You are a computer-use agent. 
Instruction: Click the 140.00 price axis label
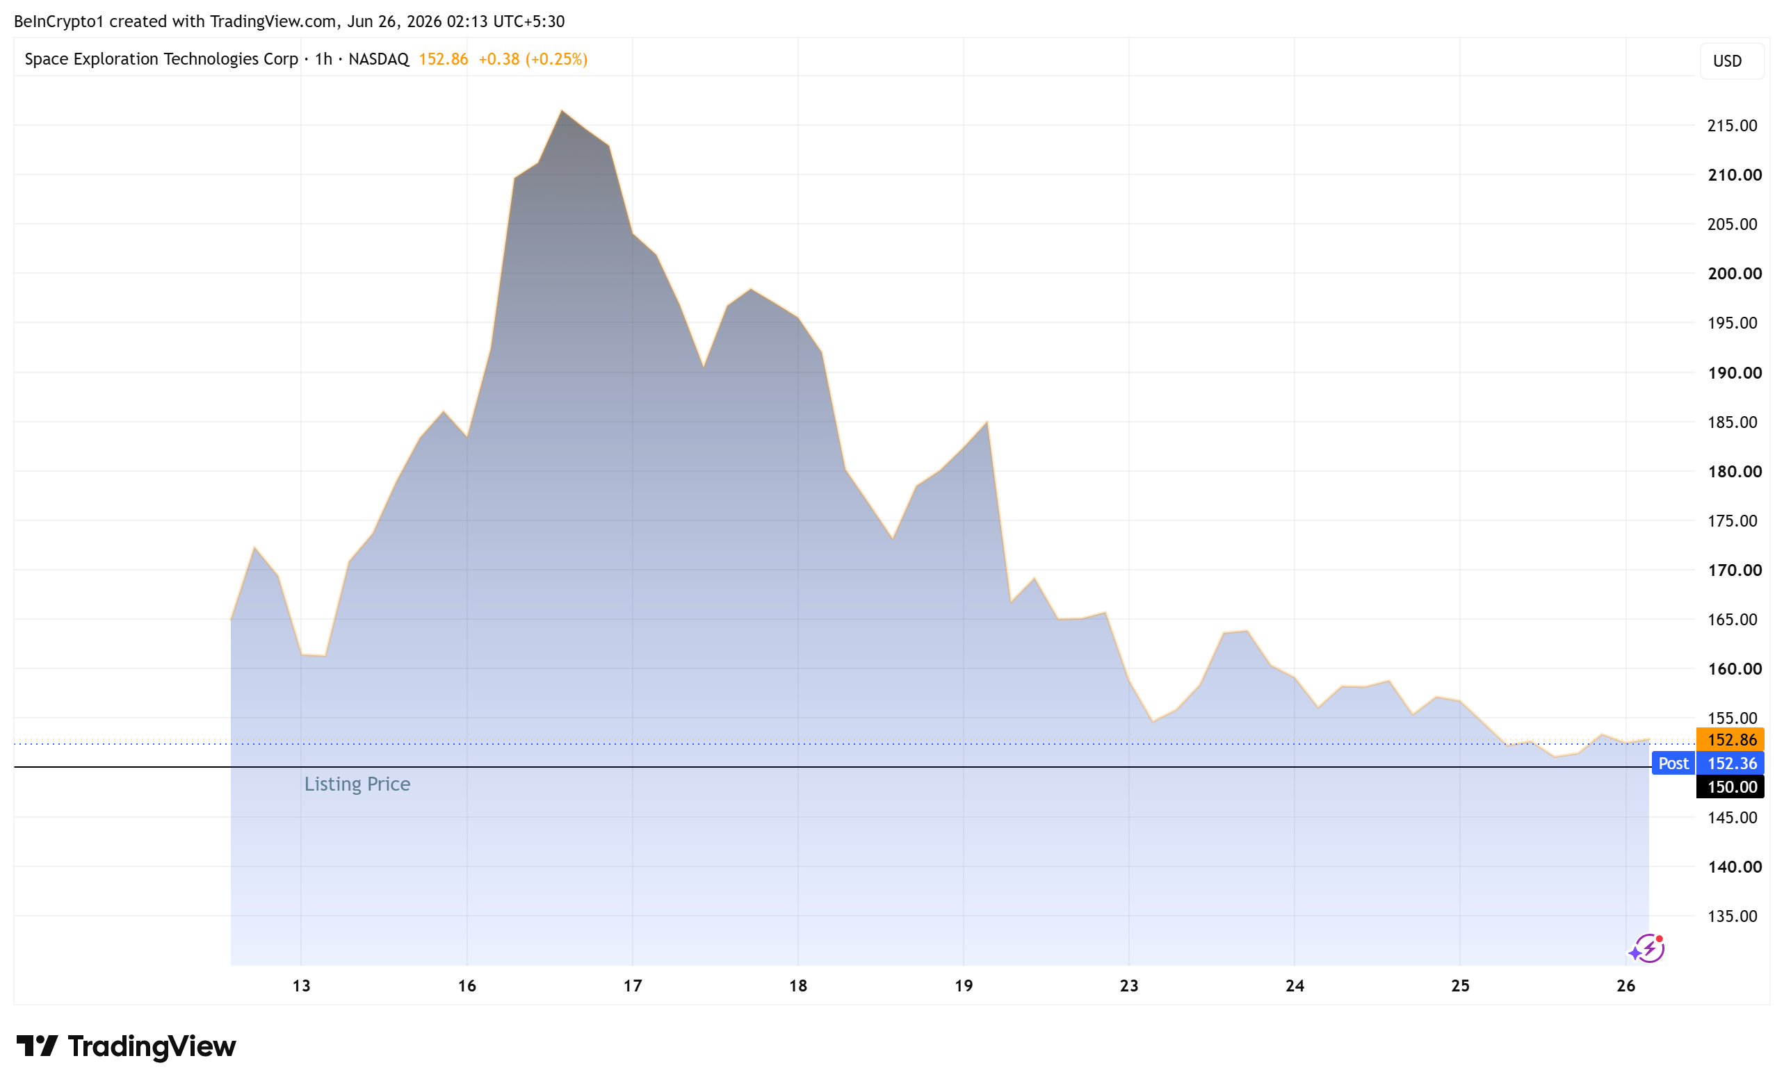pos(1735,866)
